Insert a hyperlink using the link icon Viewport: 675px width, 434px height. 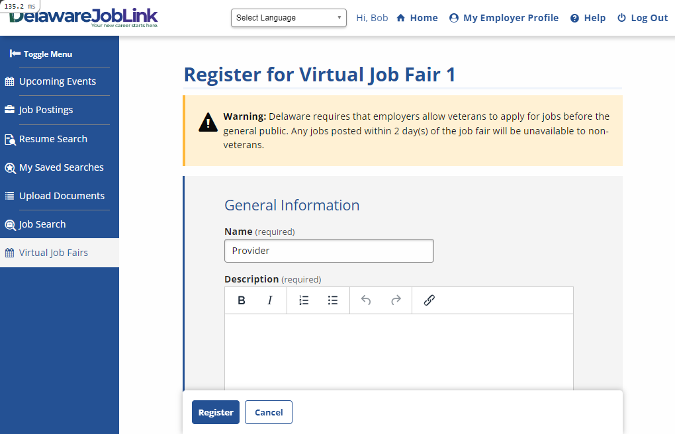(x=429, y=300)
